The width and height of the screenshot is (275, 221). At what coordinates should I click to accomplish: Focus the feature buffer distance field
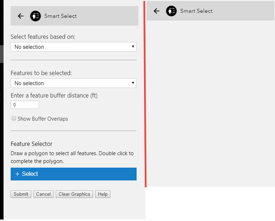[x=25, y=105]
